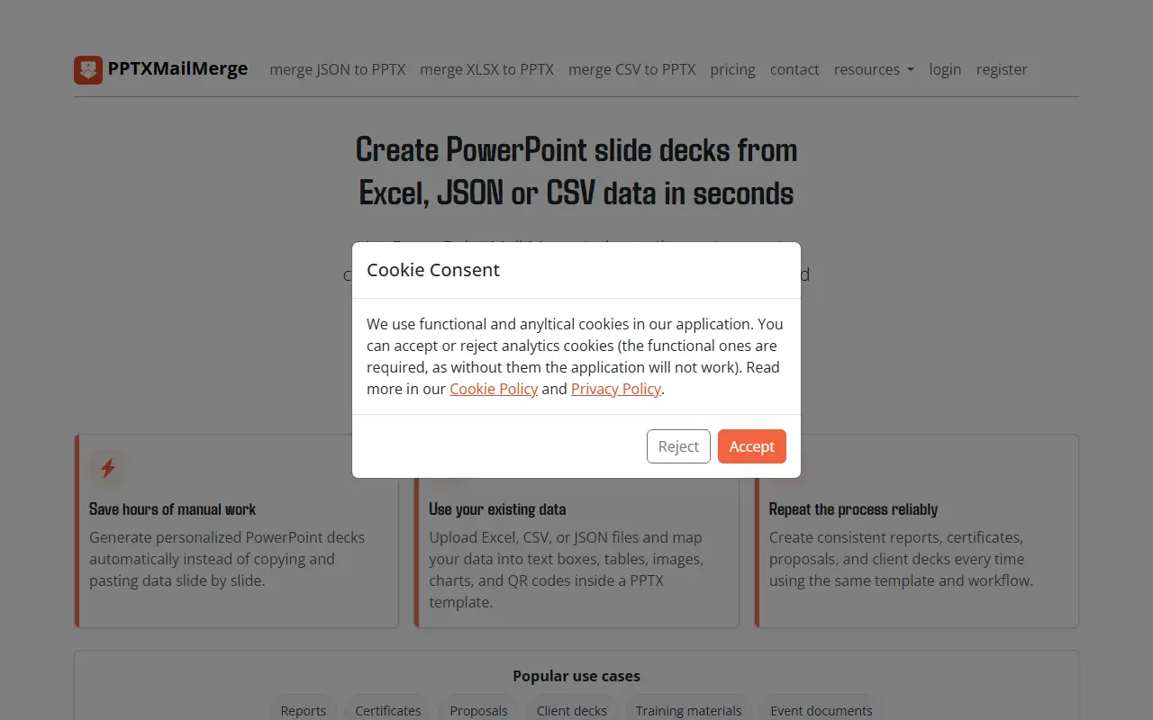
Task: Click the Use your existing data heading
Action: coord(497,509)
